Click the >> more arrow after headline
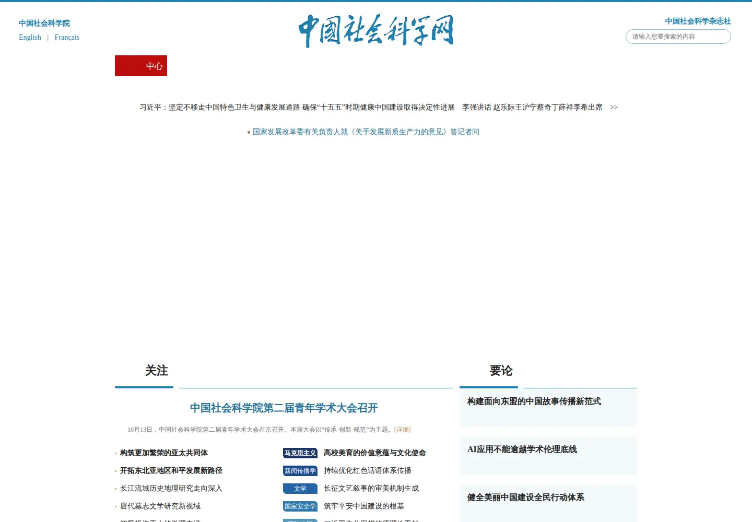The width and height of the screenshot is (752, 522). click(x=614, y=107)
